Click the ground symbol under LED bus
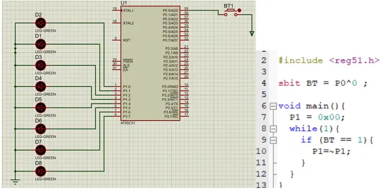This screenshot has height=189, width=389. click(x=15, y=182)
